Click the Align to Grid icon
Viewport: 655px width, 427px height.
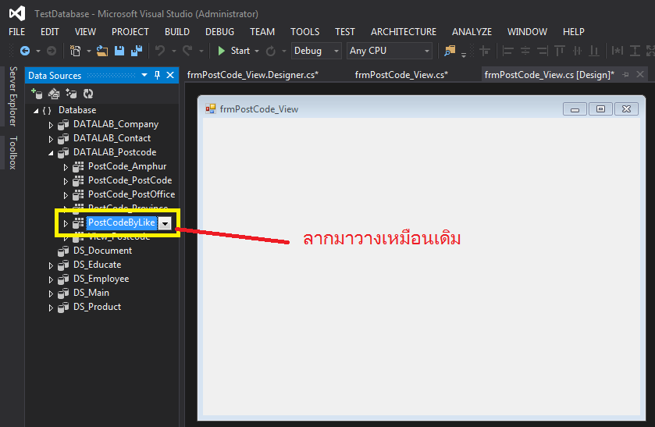[x=485, y=51]
